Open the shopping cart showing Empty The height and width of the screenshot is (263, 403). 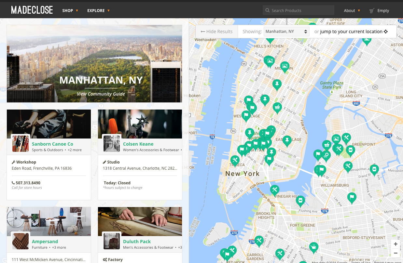pos(379,10)
